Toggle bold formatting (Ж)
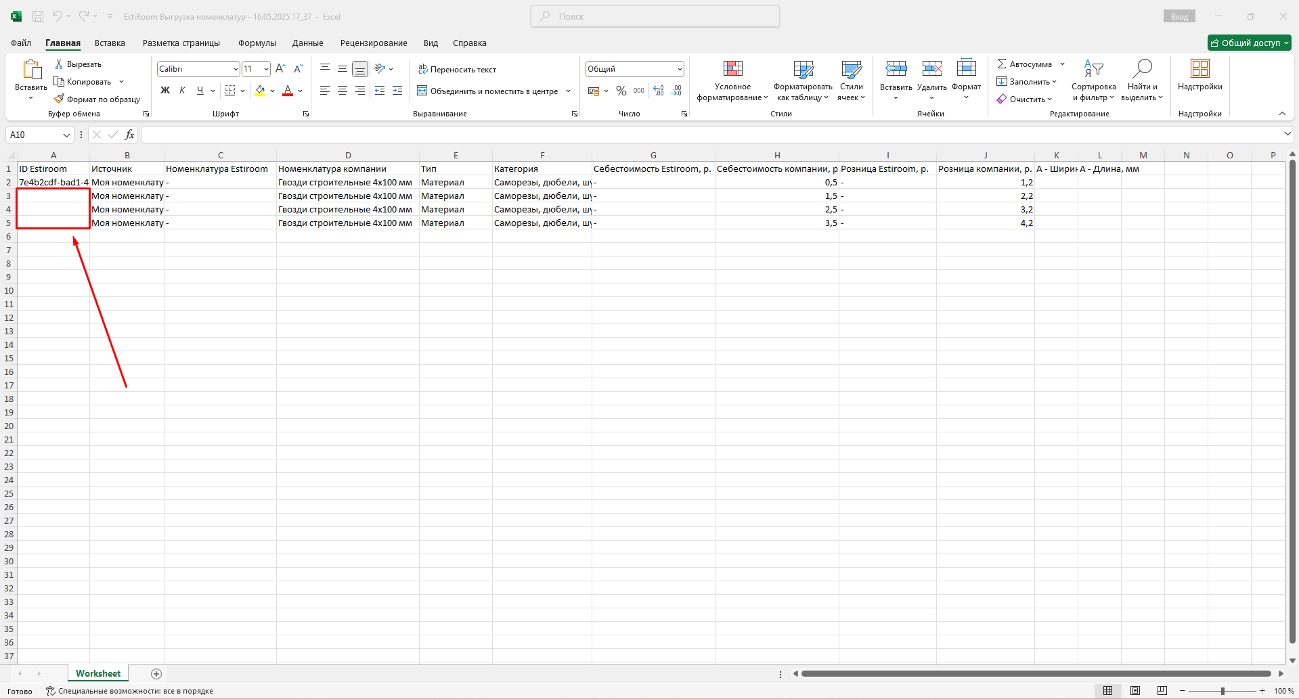Viewport: 1299px width, 699px height. coord(164,91)
